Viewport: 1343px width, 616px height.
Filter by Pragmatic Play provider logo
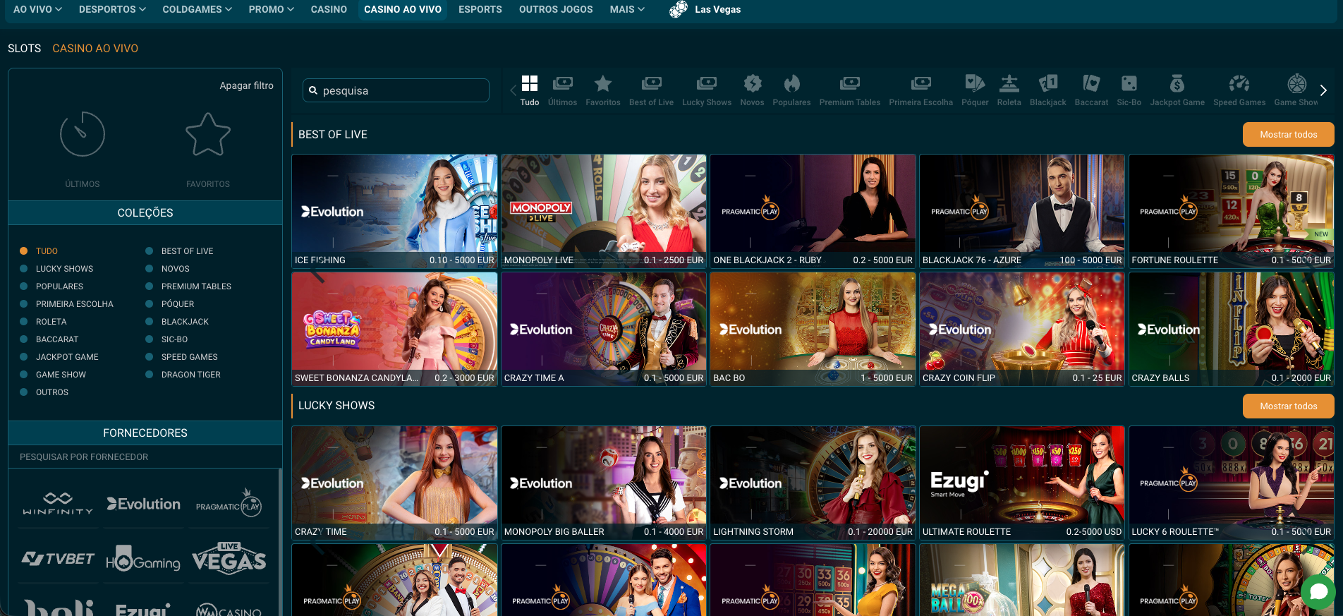(x=229, y=503)
